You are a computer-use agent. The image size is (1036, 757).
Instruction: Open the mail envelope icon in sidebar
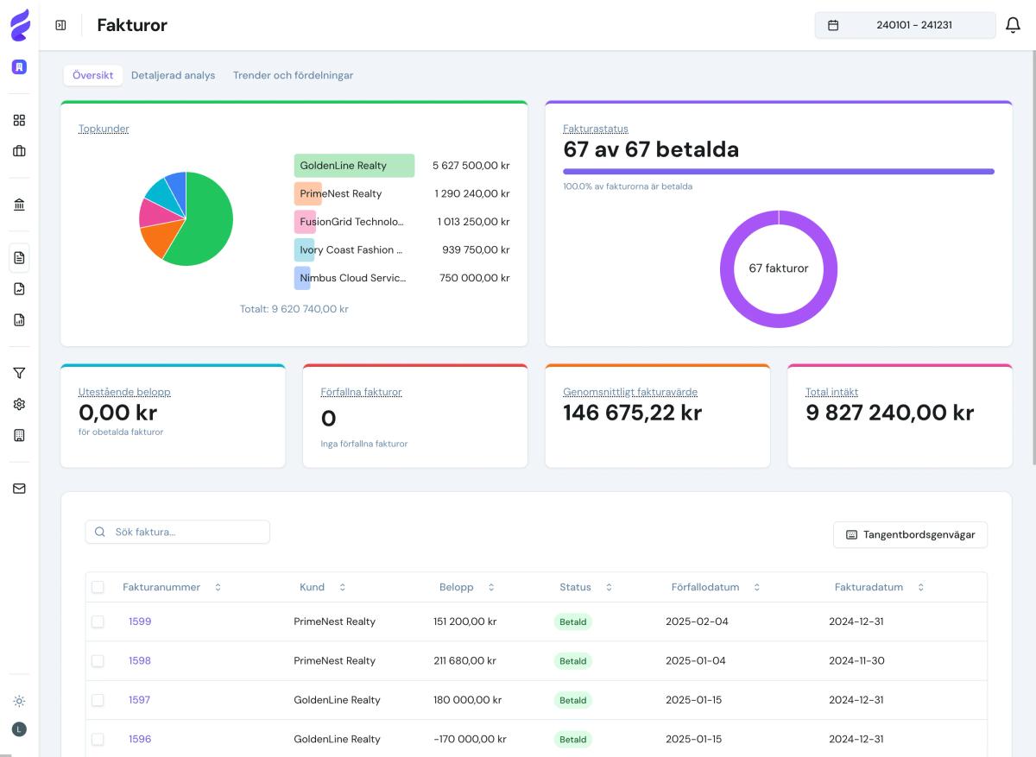click(x=19, y=489)
